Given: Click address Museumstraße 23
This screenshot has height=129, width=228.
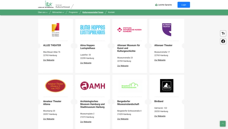Looking at the screenshot, I should (x=125, y=58).
